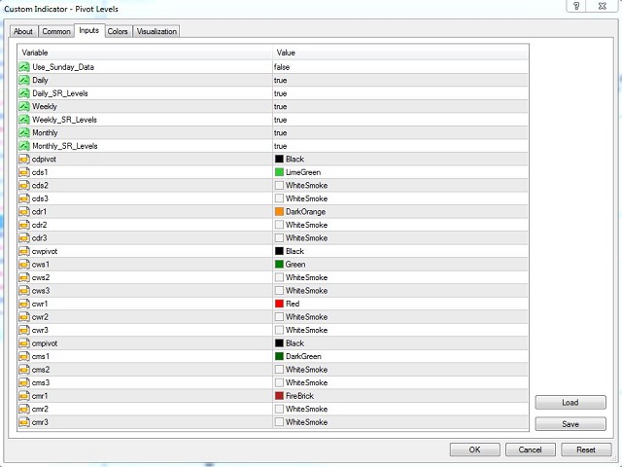Click the boolean icon next to Daily_SR_Levels
The image size is (622, 467).
tap(24, 93)
